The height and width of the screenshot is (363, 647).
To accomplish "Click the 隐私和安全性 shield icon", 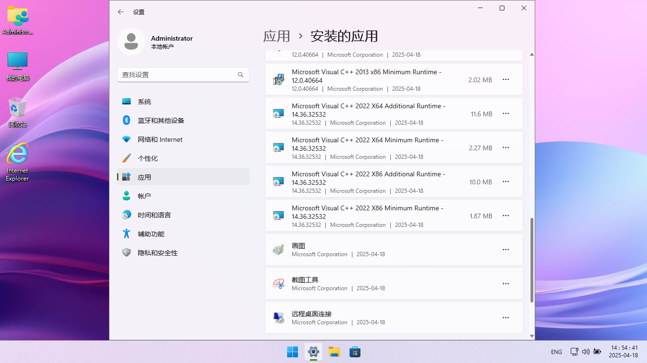I will (126, 252).
